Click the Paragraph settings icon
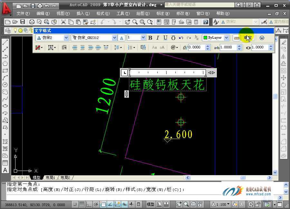 [x=64, y=48]
